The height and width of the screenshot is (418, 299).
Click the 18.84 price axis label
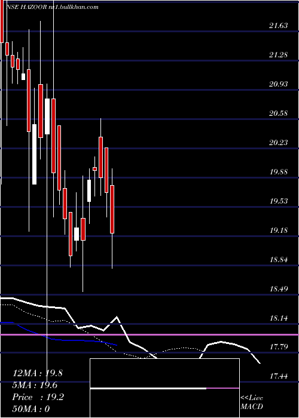coord(279,259)
